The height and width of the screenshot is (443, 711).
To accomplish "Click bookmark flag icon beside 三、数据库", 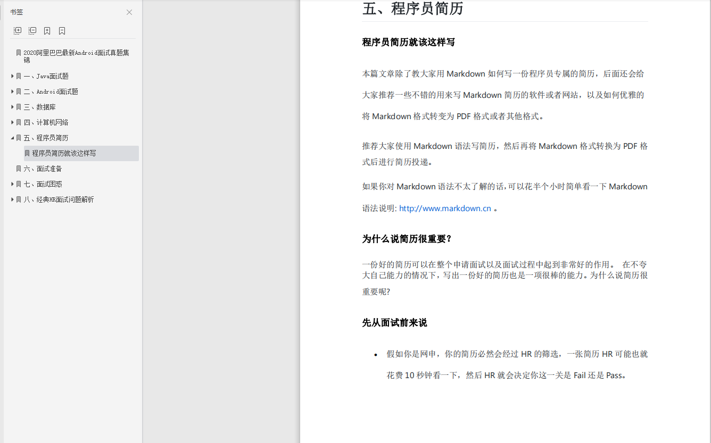I will (19, 107).
